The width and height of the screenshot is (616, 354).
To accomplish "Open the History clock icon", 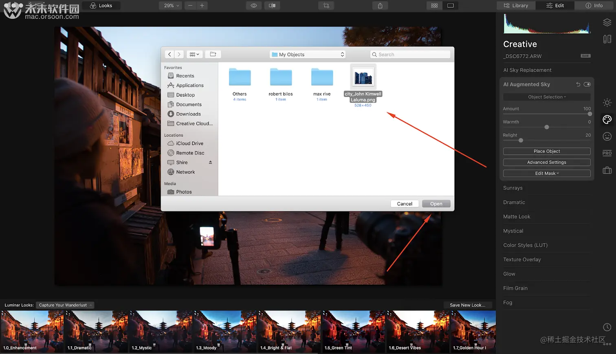I will pos(607,327).
